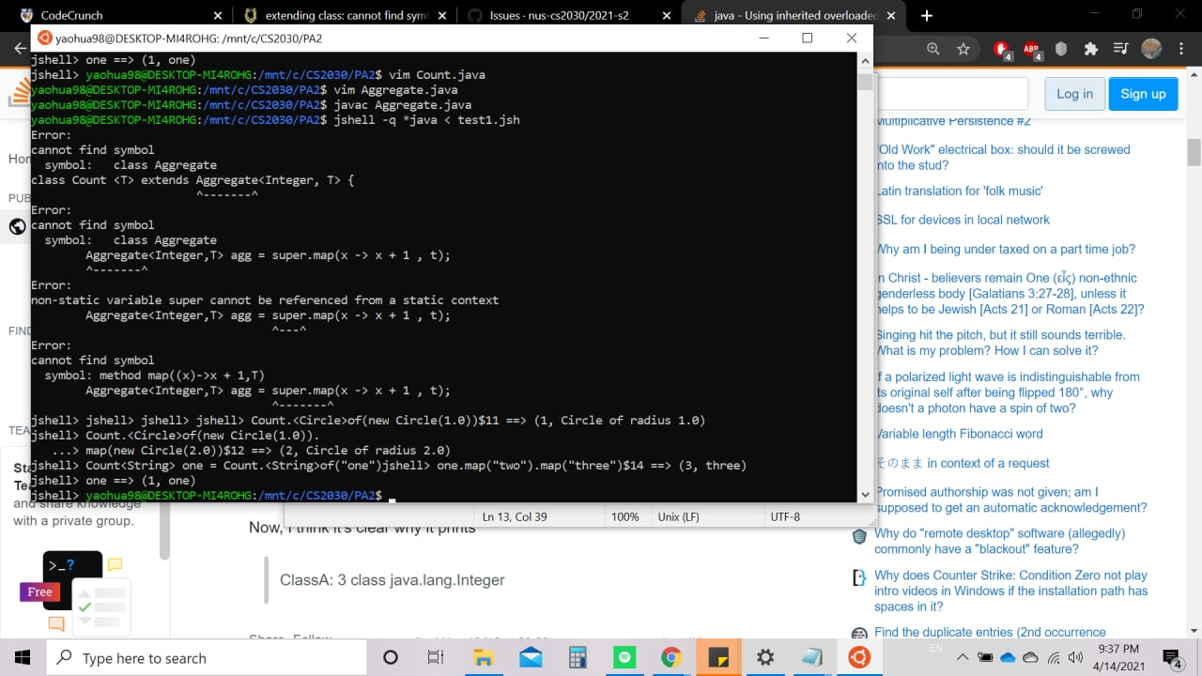The image size is (1202, 676).
Task: Open the Chrome profile avatar
Action: 1151,49
